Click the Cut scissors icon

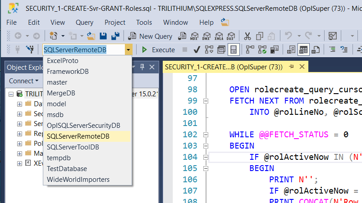tap(247, 36)
